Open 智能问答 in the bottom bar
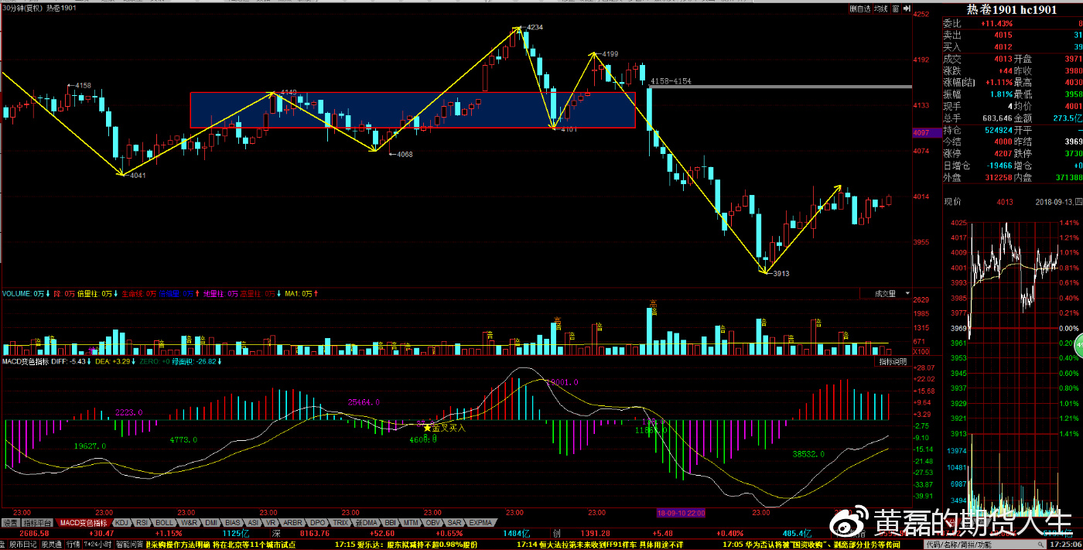This screenshot has height=550, width=1083. [131, 545]
